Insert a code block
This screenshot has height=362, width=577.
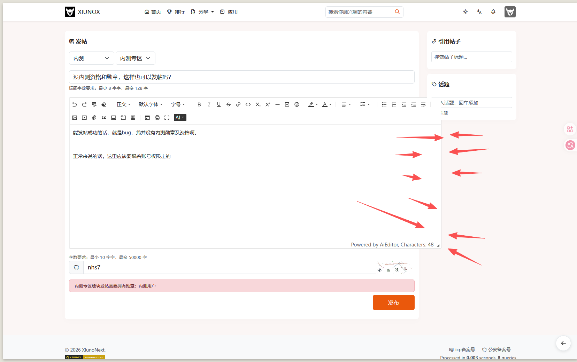point(123,118)
